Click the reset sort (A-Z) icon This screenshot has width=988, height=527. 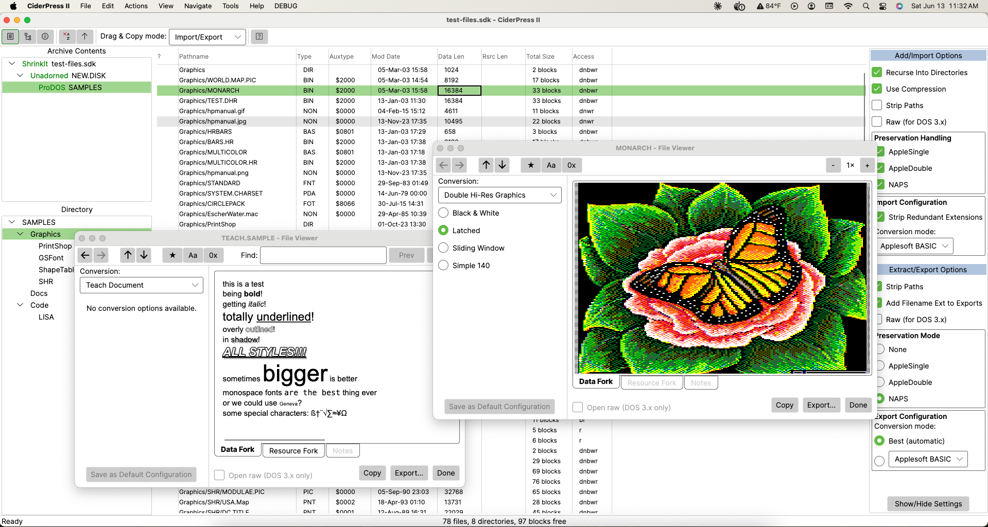67,37
